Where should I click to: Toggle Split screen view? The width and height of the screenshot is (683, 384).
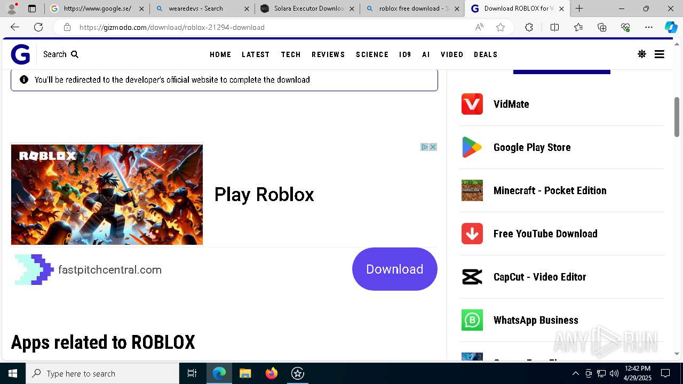point(554,27)
